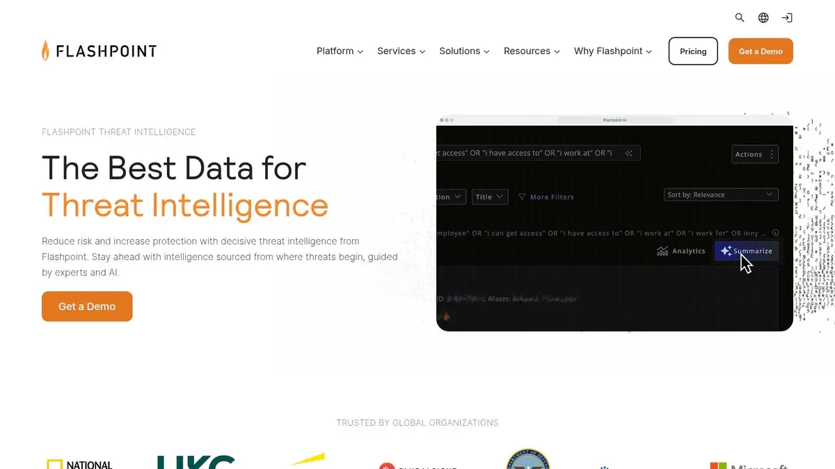Click the sparkle icon in search field
This screenshot has width=835, height=469.
(628, 153)
